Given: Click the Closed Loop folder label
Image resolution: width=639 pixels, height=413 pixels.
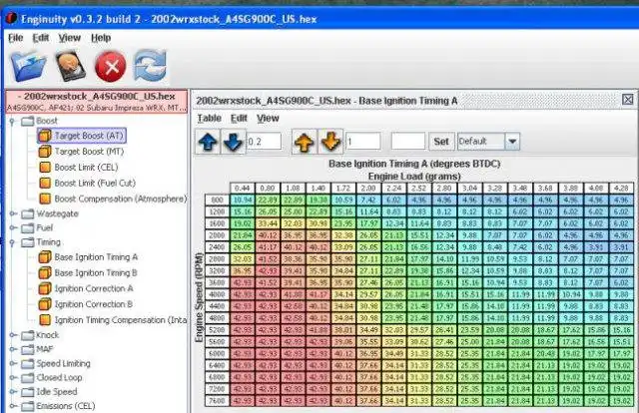Looking at the screenshot, I should (x=59, y=377).
